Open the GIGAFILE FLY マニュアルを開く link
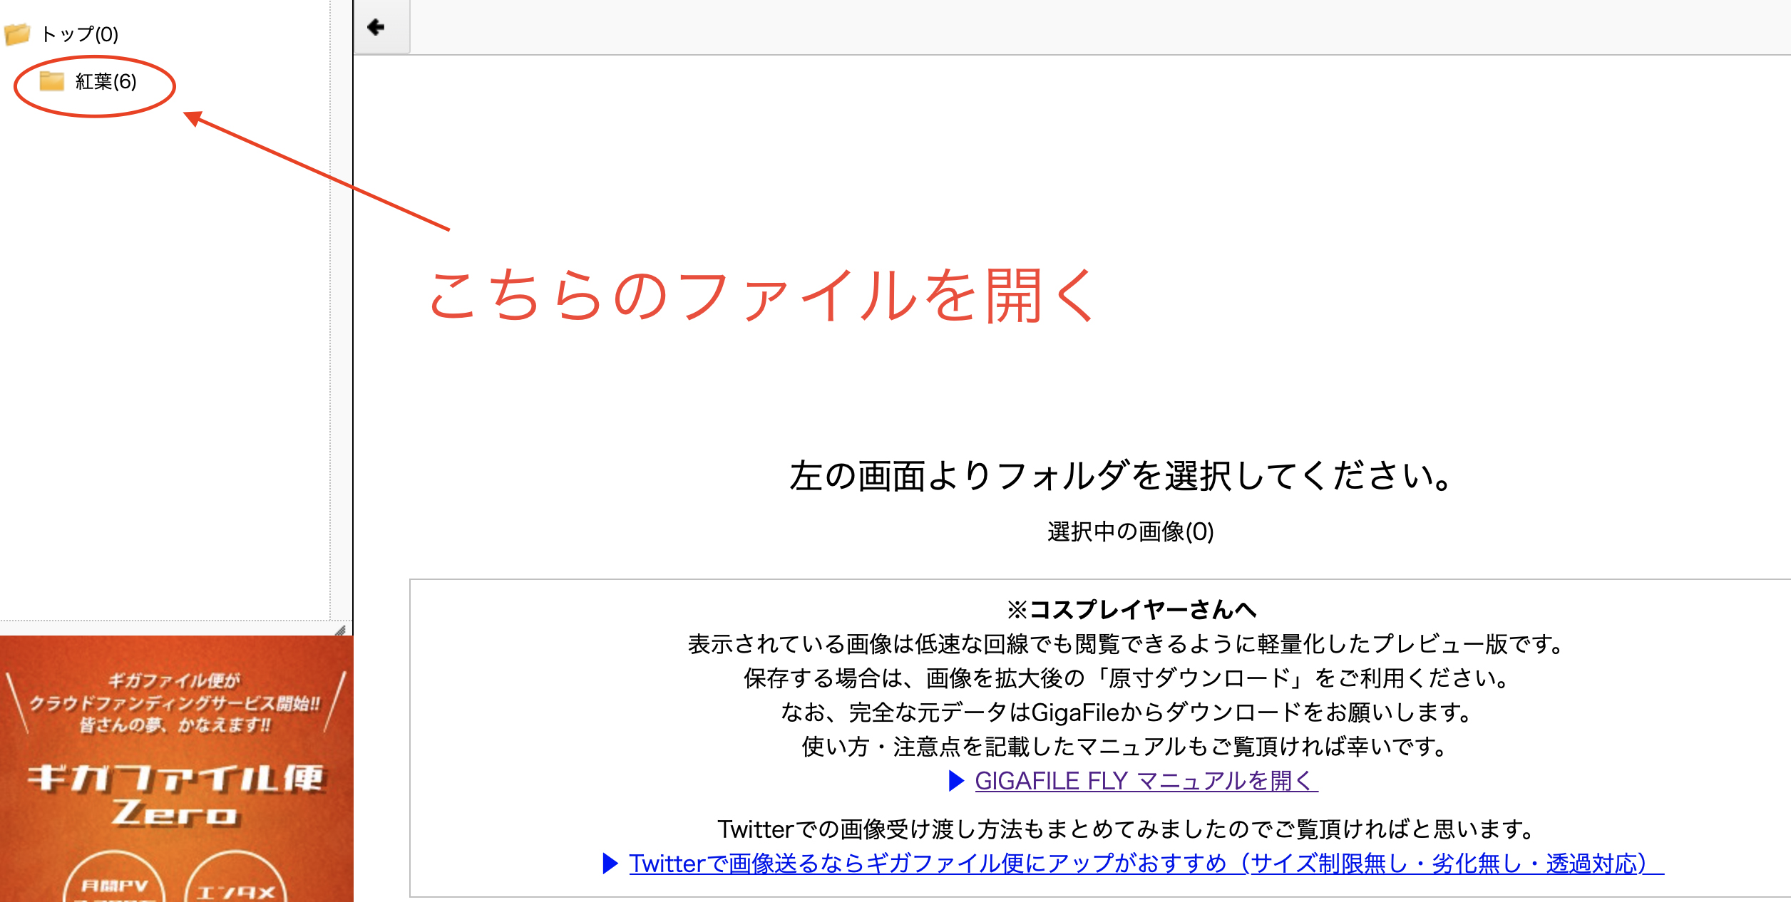The width and height of the screenshot is (1791, 902). [x=1146, y=781]
